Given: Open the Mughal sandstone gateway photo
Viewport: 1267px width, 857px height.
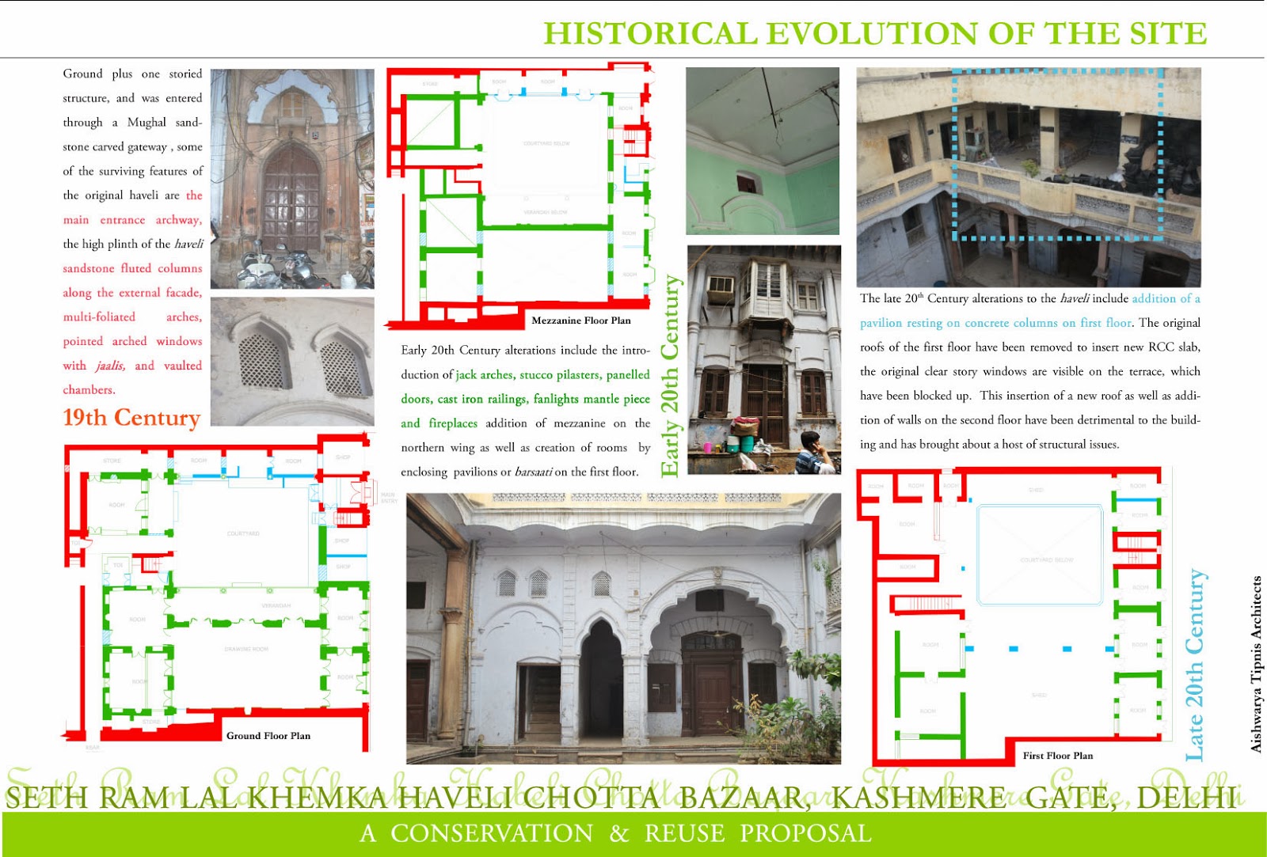Looking at the screenshot, I should 292,178.
